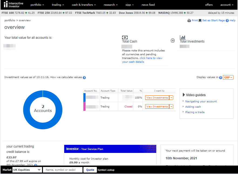The height and width of the screenshot is (175, 238).
Task: Click the Print printer icon
Action: click(189, 20)
